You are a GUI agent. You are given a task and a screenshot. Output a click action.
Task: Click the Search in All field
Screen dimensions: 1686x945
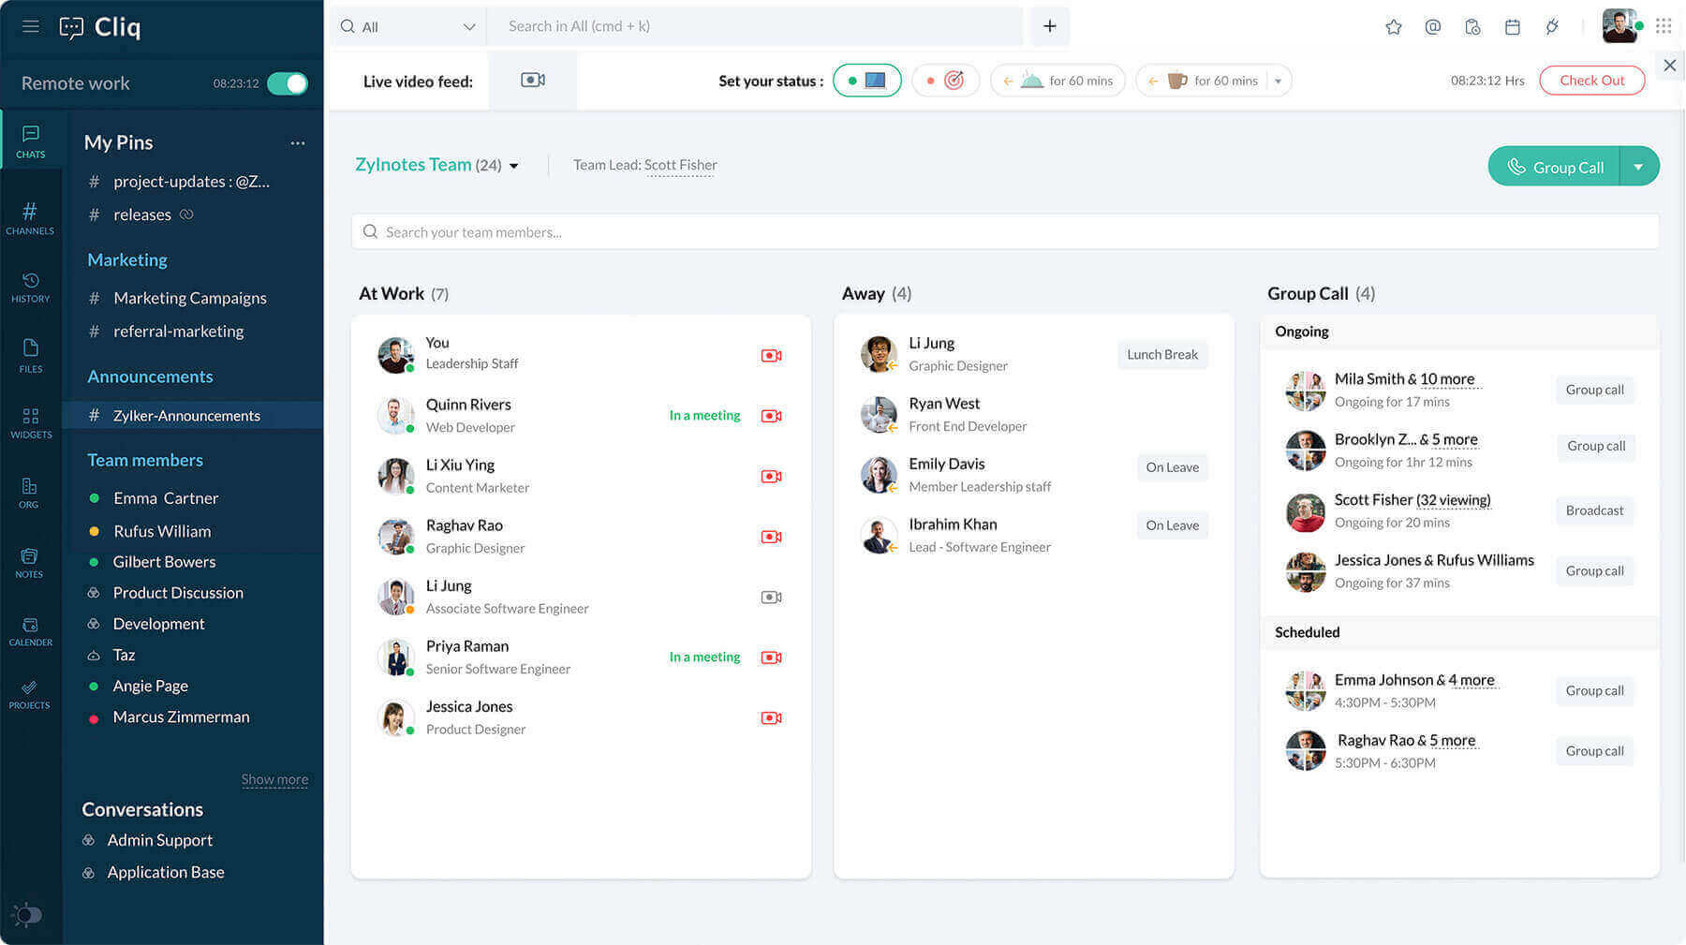coord(755,26)
